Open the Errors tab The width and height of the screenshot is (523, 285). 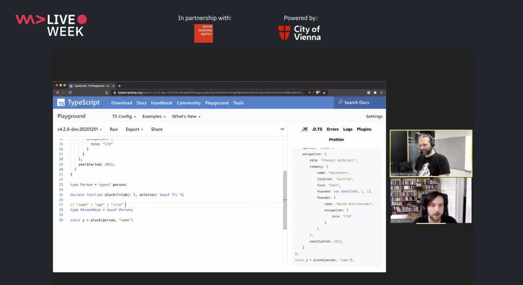coord(333,129)
